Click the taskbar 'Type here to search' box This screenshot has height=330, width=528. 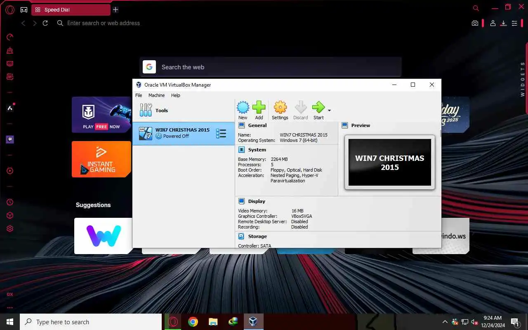point(91,322)
